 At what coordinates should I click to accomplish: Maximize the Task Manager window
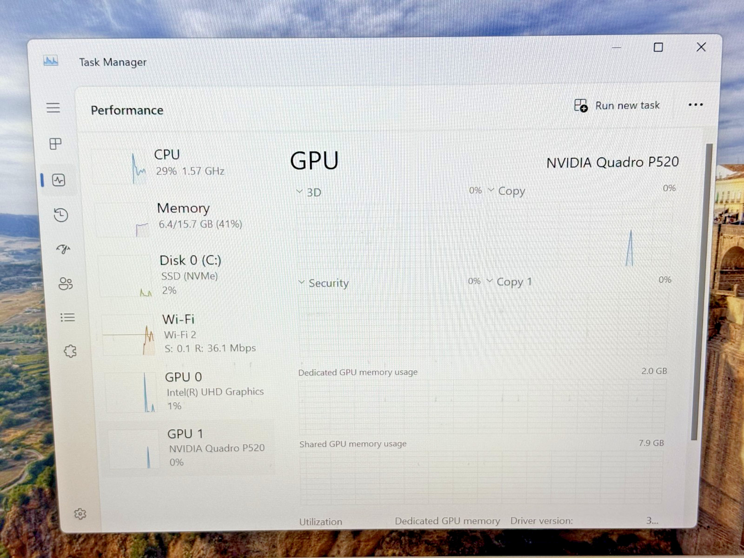(658, 47)
